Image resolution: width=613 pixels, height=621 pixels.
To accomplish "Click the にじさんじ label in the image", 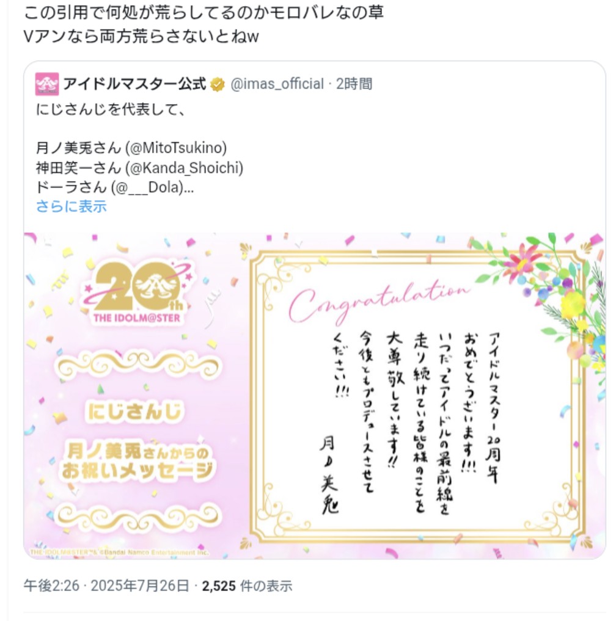I will [135, 411].
